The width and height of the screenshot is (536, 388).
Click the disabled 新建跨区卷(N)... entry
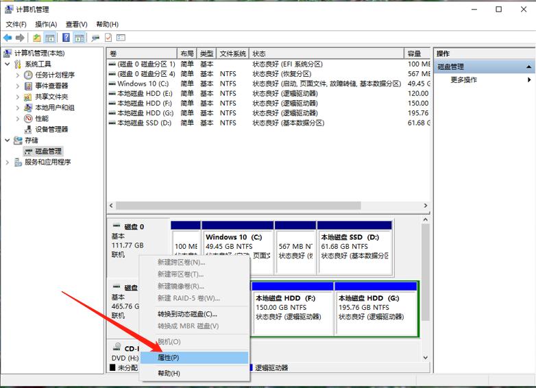click(194, 262)
